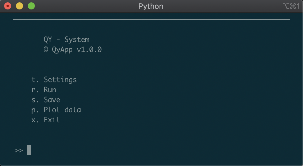Click the yellow minimize window button

tap(19, 6)
